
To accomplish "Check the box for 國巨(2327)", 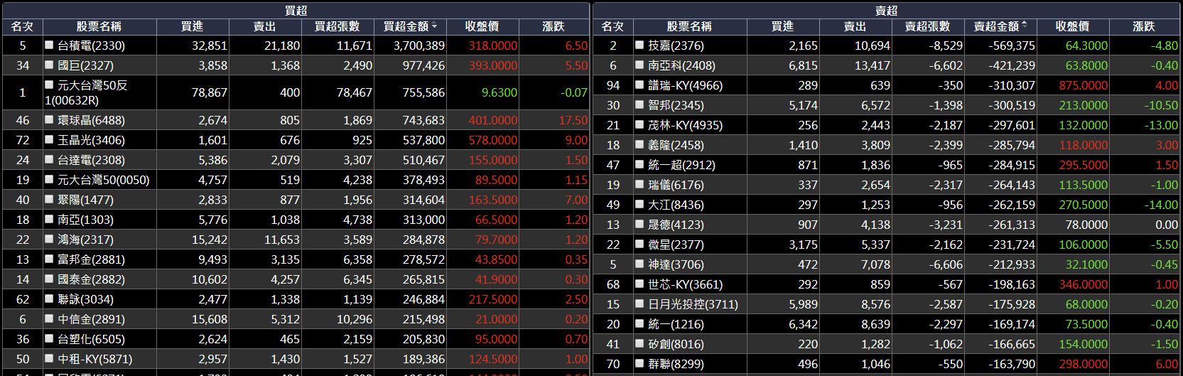I will [x=49, y=65].
